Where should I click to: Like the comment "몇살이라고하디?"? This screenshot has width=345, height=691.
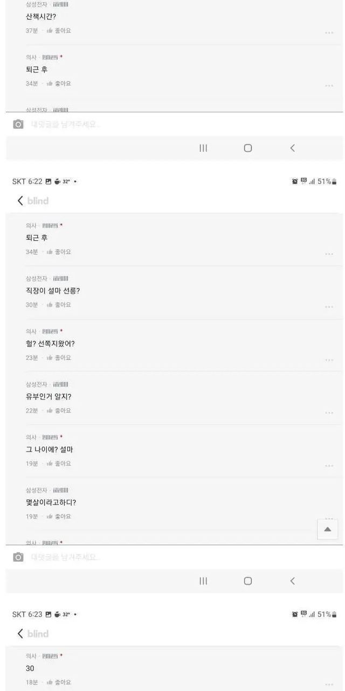(x=59, y=517)
